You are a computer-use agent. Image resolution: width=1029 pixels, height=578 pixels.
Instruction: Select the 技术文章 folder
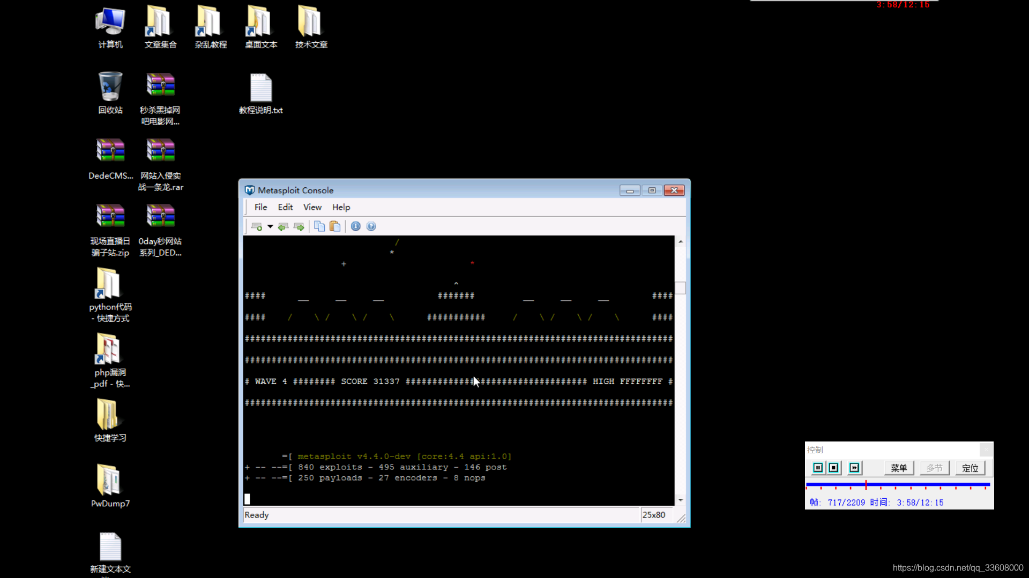tap(311, 28)
